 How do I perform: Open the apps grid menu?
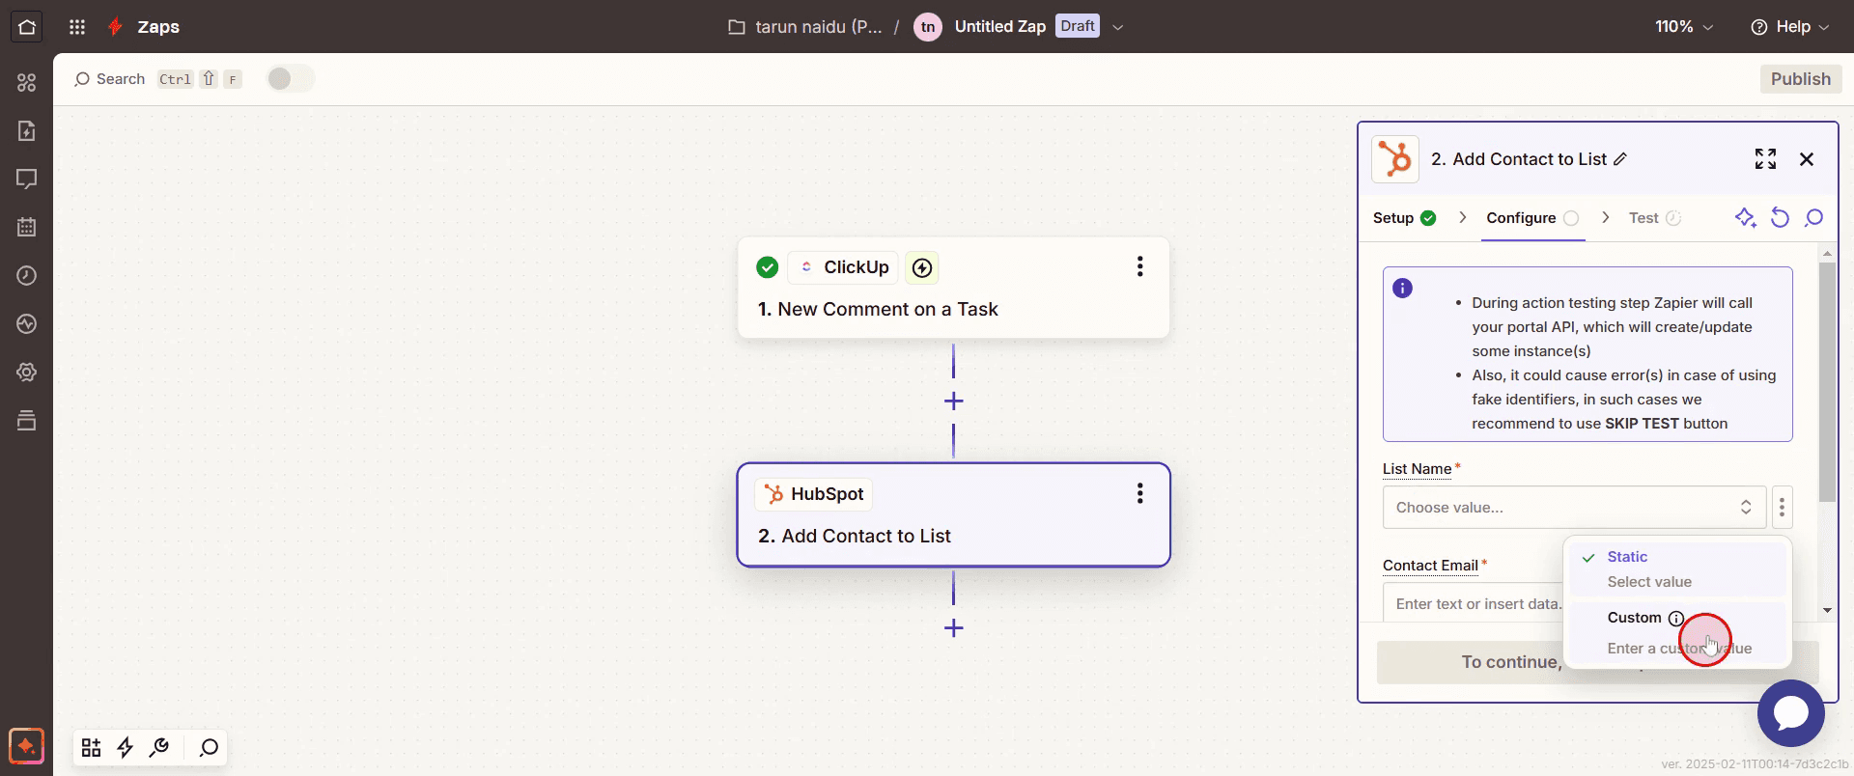point(77,27)
